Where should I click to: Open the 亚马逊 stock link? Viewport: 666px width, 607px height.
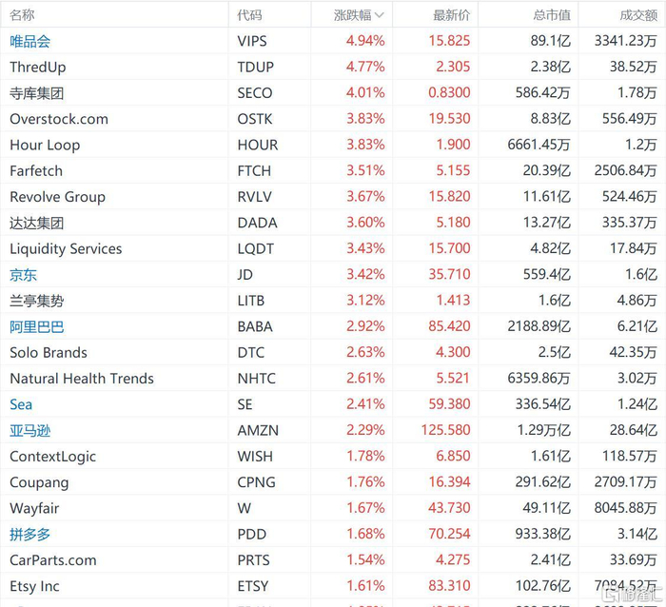(29, 430)
